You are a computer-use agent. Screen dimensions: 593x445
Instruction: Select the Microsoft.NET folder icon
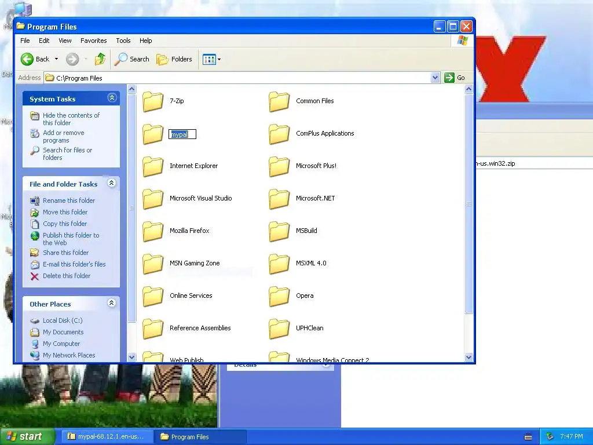point(279,199)
